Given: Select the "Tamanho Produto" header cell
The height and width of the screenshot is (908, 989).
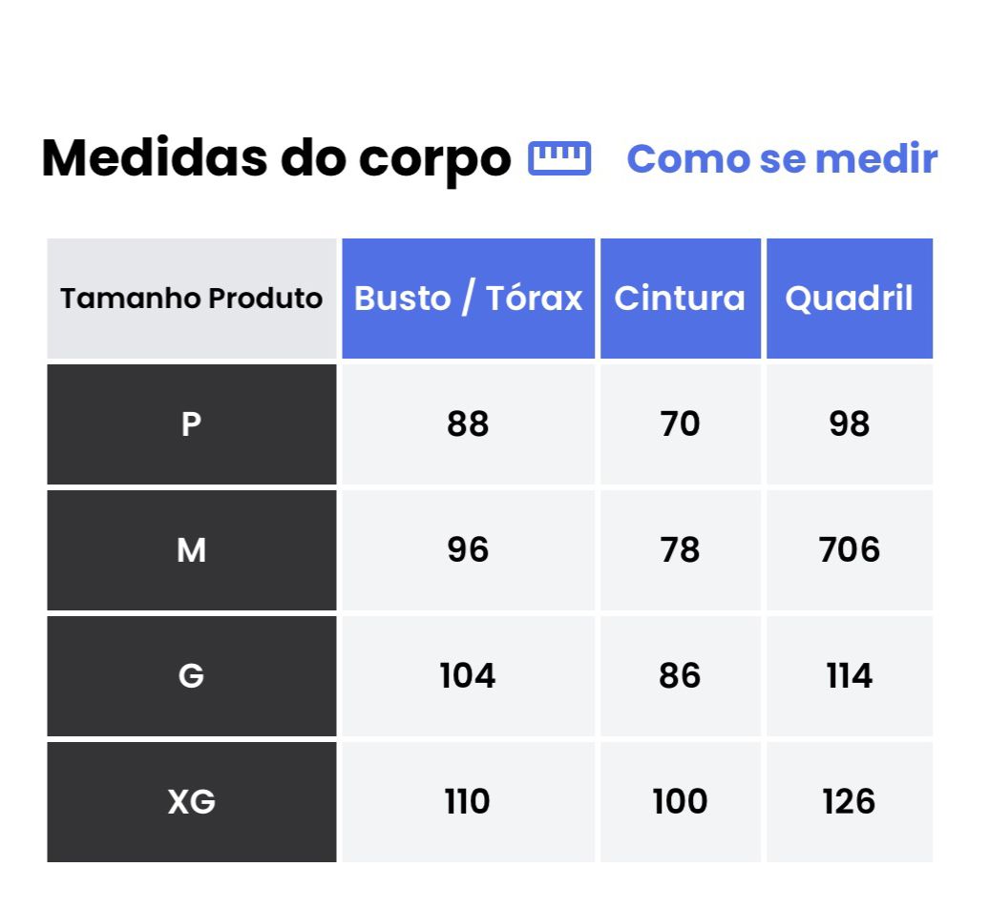Looking at the screenshot, I should [x=192, y=299].
